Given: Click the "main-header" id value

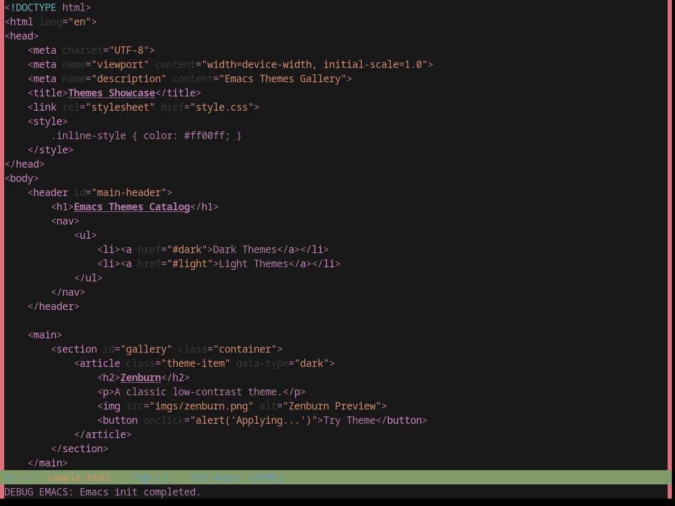Looking at the screenshot, I should click(x=129, y=192).
